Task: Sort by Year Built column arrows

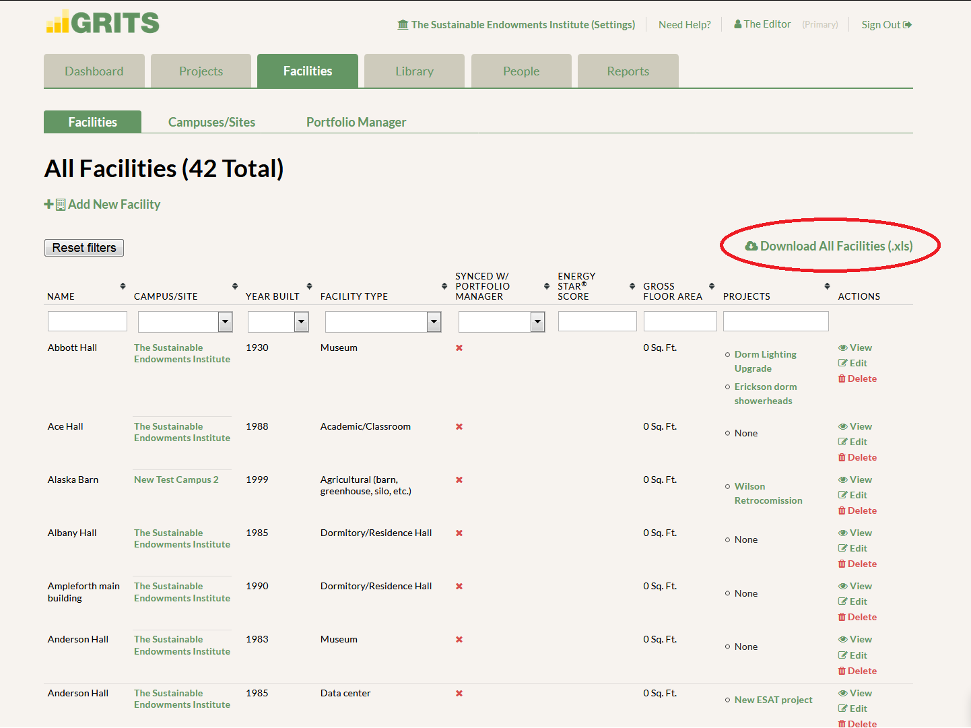Action: [x=309, y=286]
